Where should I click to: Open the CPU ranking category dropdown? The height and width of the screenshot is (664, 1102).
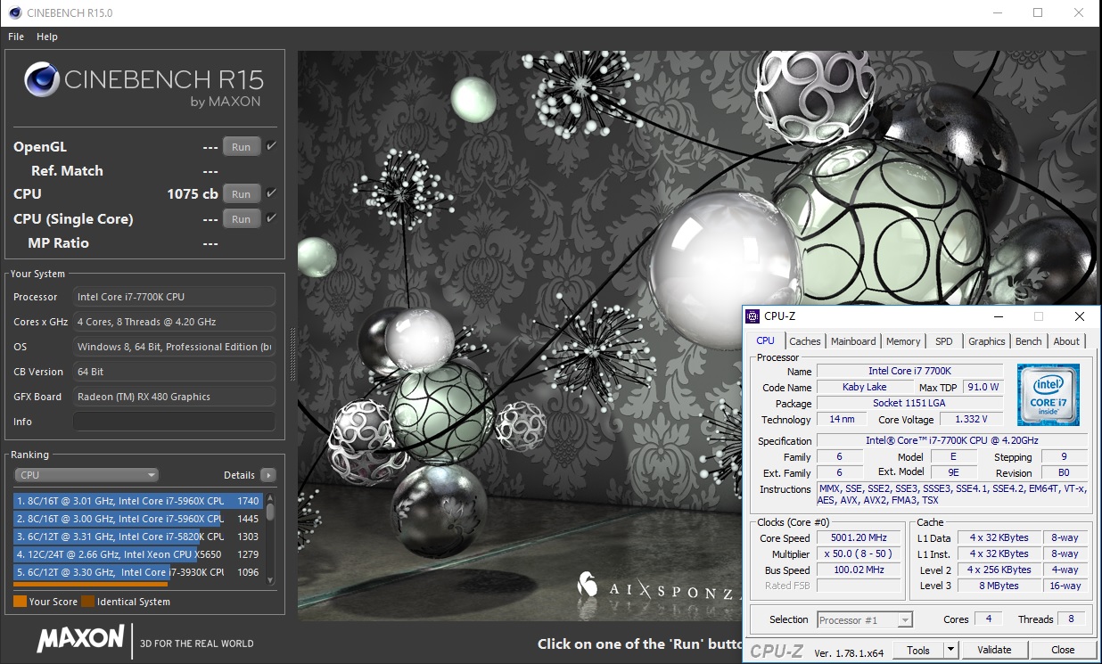[x=86, y=475]
